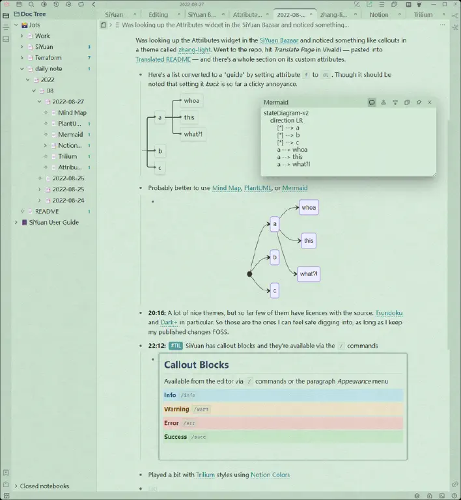Viewport: 461px width, 500px height.
Task: Select the 2022-08-26 document in tree
Action: [x=68, y=178]
